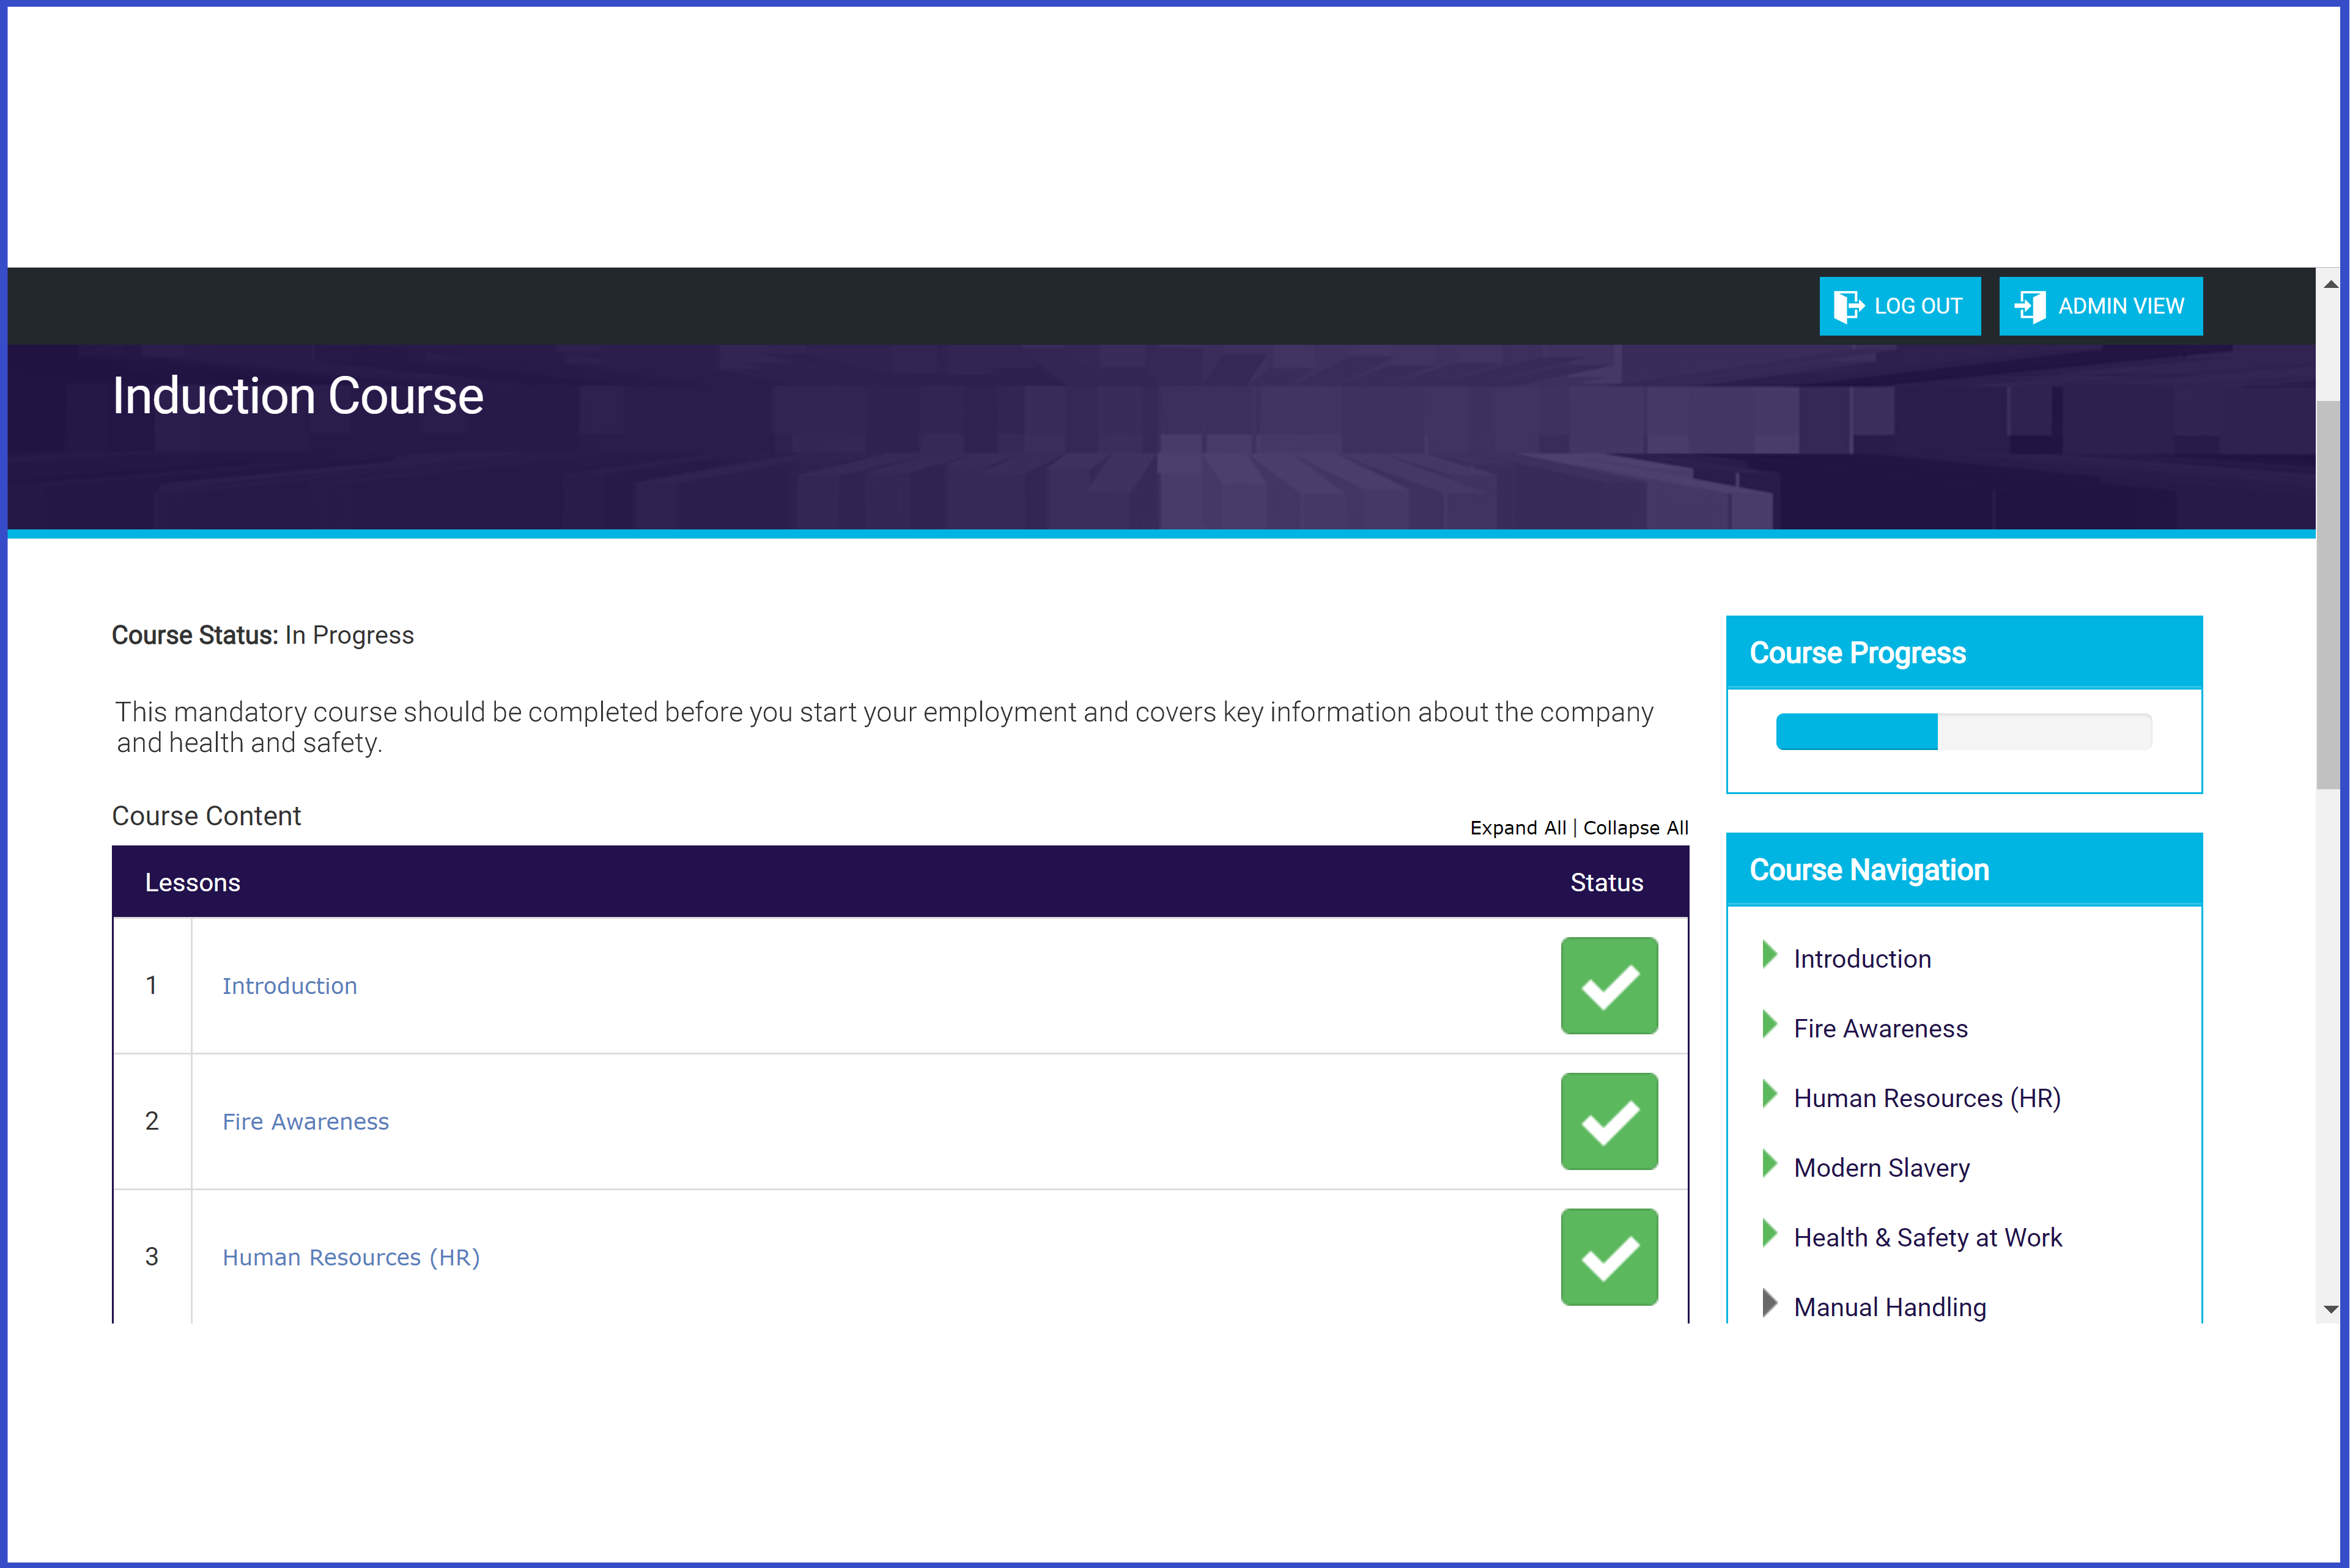
Task: Go to Fire Awareness in Course Navigation
Action: click(x=1880, y=1029)
